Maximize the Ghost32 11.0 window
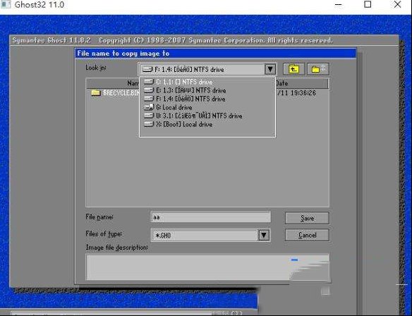The width and height of the screenshot is (412, 316). [368, 4]
